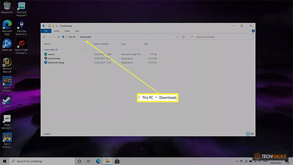This screenshot has width=293, height=165.
Task: Switch to File Explorer on taskbar
Action: [x=108, y=161]
